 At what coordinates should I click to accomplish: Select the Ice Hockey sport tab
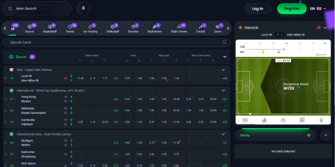pyautogui.click(x=90, y=28)
